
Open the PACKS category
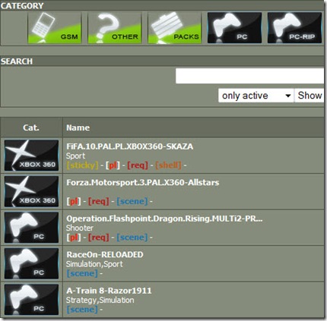tap(174, 28)
